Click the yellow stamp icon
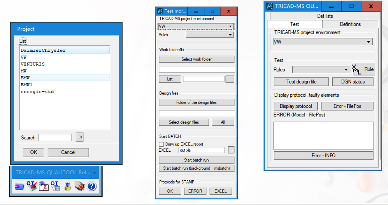The width and height of the screenshot is (388, 205). coord(67,186)
